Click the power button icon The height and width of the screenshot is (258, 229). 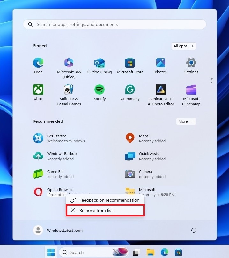click(x=194, y=230)
